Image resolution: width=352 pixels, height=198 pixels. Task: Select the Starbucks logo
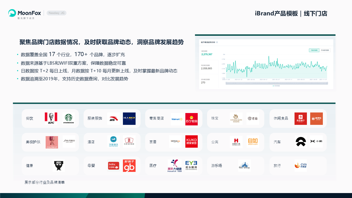[68, 119]
